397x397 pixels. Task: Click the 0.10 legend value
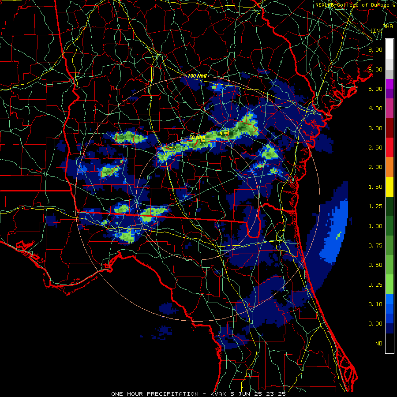(x=375, y=304)
